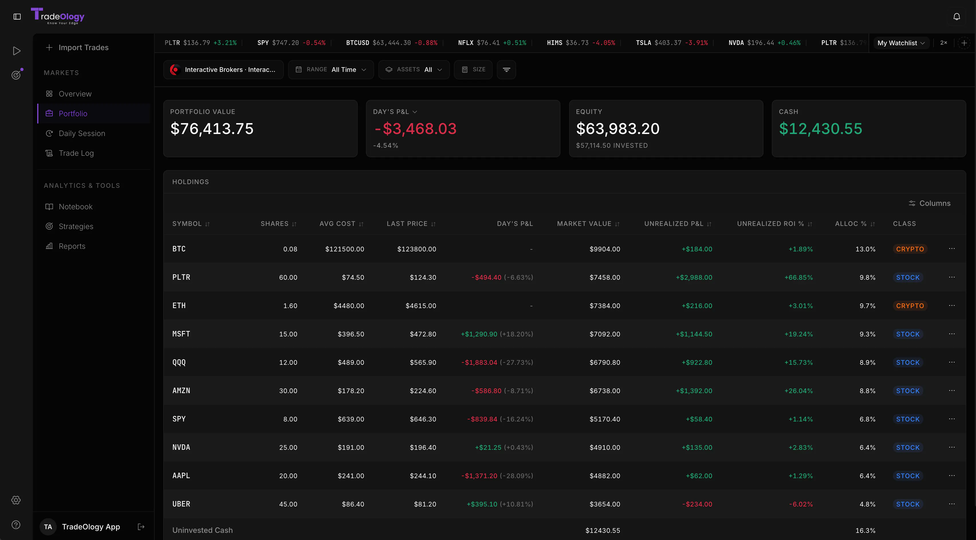The width and height of the screenshot is (976, 540).
Task: Select Portfolio in sidebar
Action: coord(94,114)
